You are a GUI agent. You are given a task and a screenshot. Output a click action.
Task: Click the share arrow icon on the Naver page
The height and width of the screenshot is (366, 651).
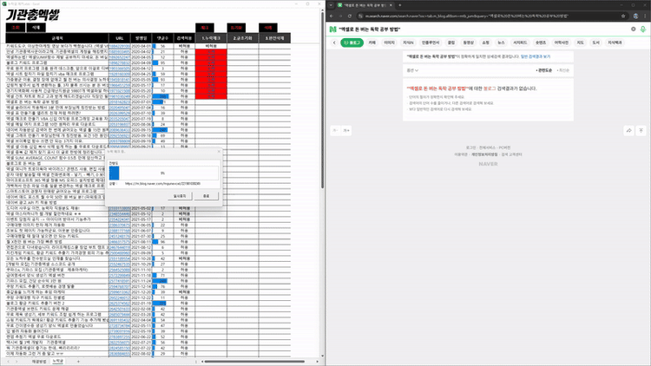pos(629,130)
